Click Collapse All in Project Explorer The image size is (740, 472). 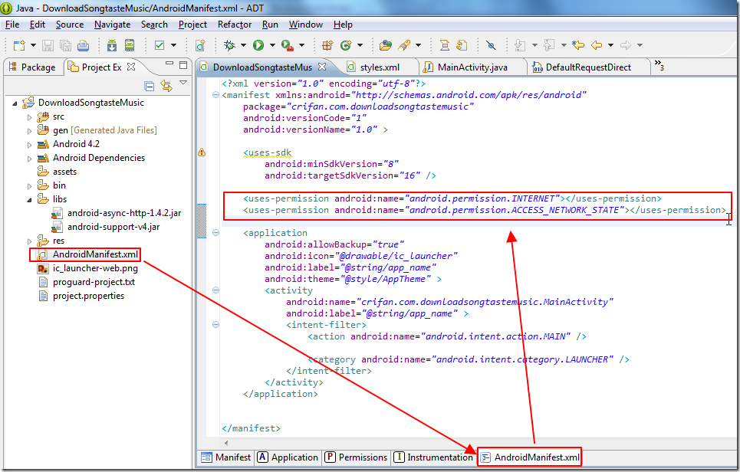pyautogui.click(x=150, y=86)
